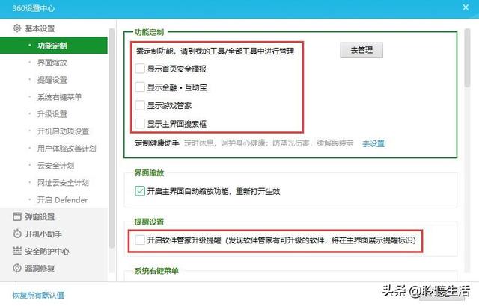Click the left sidebar scrollbar

(x=112, y=139)
